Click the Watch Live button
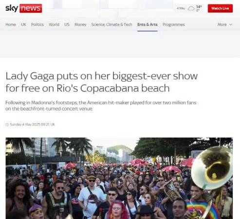The image size is (240, 219). point(220,8)
